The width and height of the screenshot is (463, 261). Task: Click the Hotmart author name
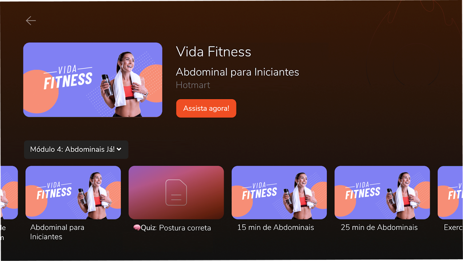pos(193,85)
